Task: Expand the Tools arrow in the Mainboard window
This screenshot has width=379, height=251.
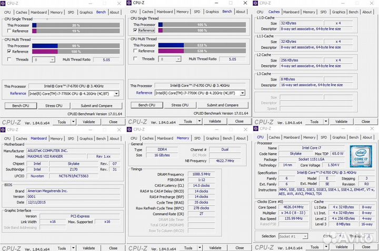Action: pyautogui.click(x=73, y=248)
